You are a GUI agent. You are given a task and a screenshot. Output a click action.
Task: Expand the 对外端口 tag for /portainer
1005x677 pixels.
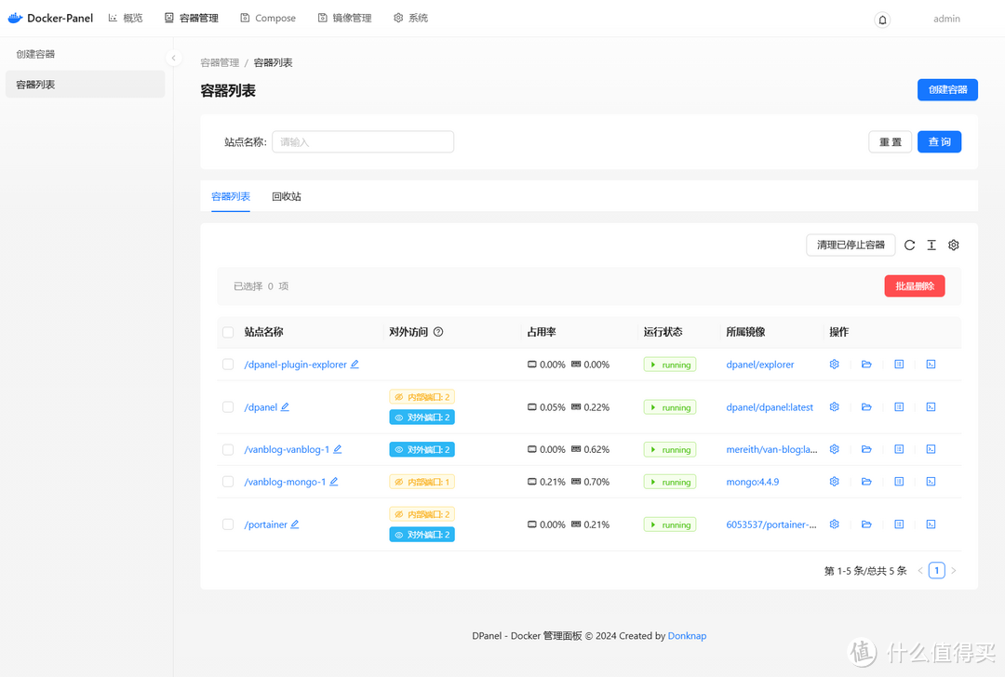422,534
